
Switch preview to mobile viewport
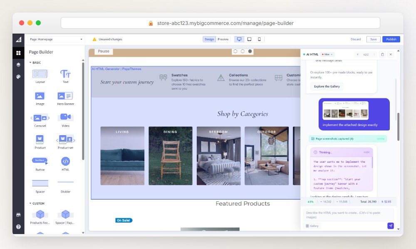coord(260,39)
